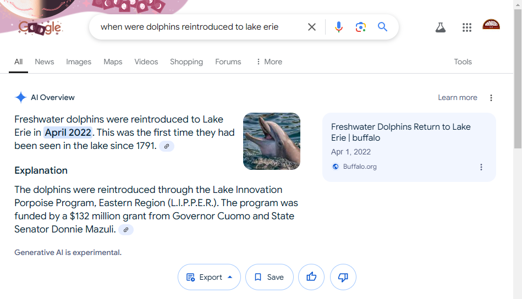
Task: Open Google Lens image search icon
Action: (360, 27)
